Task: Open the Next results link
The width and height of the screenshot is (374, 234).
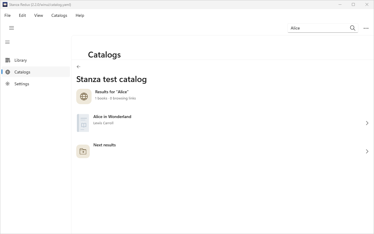Action: coord(223,151)
